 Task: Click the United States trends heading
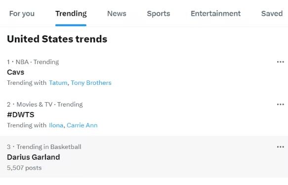57,39
